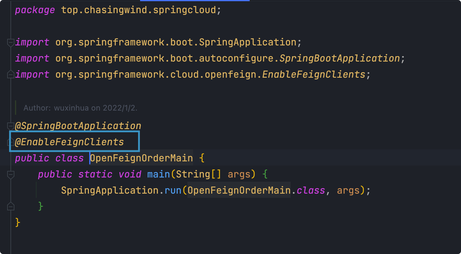
Task: Click the @SpringBootApplication annotation
Action: [78, 126]
